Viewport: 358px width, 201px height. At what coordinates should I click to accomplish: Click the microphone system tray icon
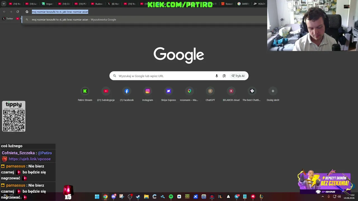coord(329,197)
